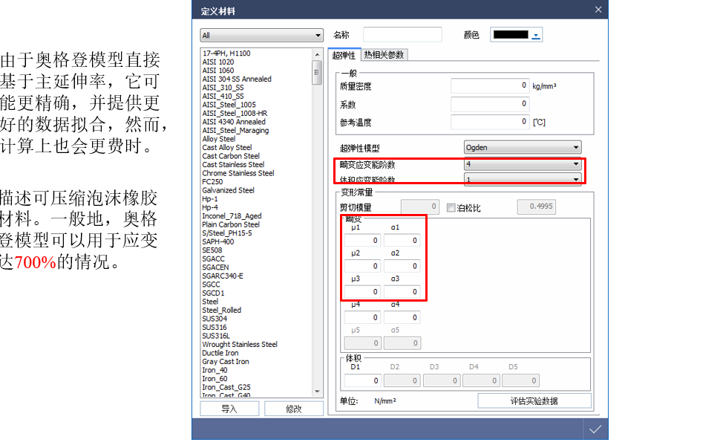
Task: Click the 名称 name input field
Action: pyautogui.click(x=402, y=33)
